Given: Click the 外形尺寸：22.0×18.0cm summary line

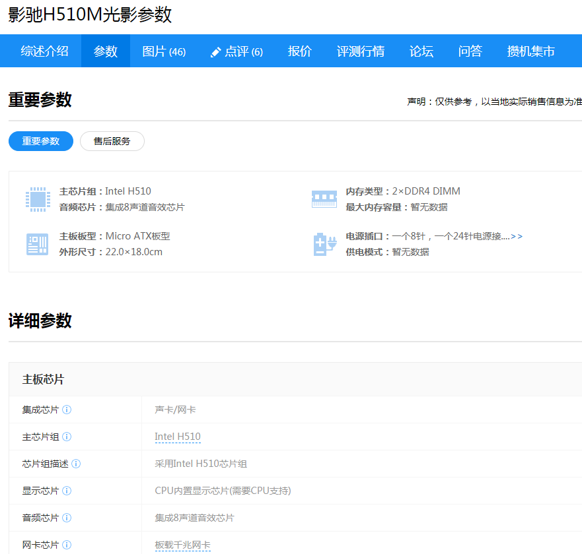Looking at the screenshot, I should (x=110, y=252).
